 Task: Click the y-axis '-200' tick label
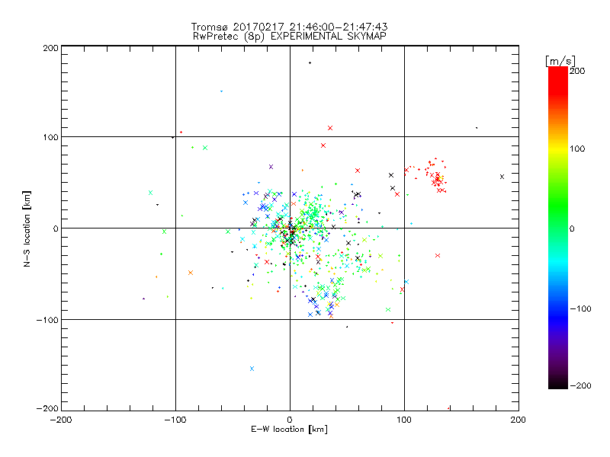pyautogui.click(x=47, y=408)
